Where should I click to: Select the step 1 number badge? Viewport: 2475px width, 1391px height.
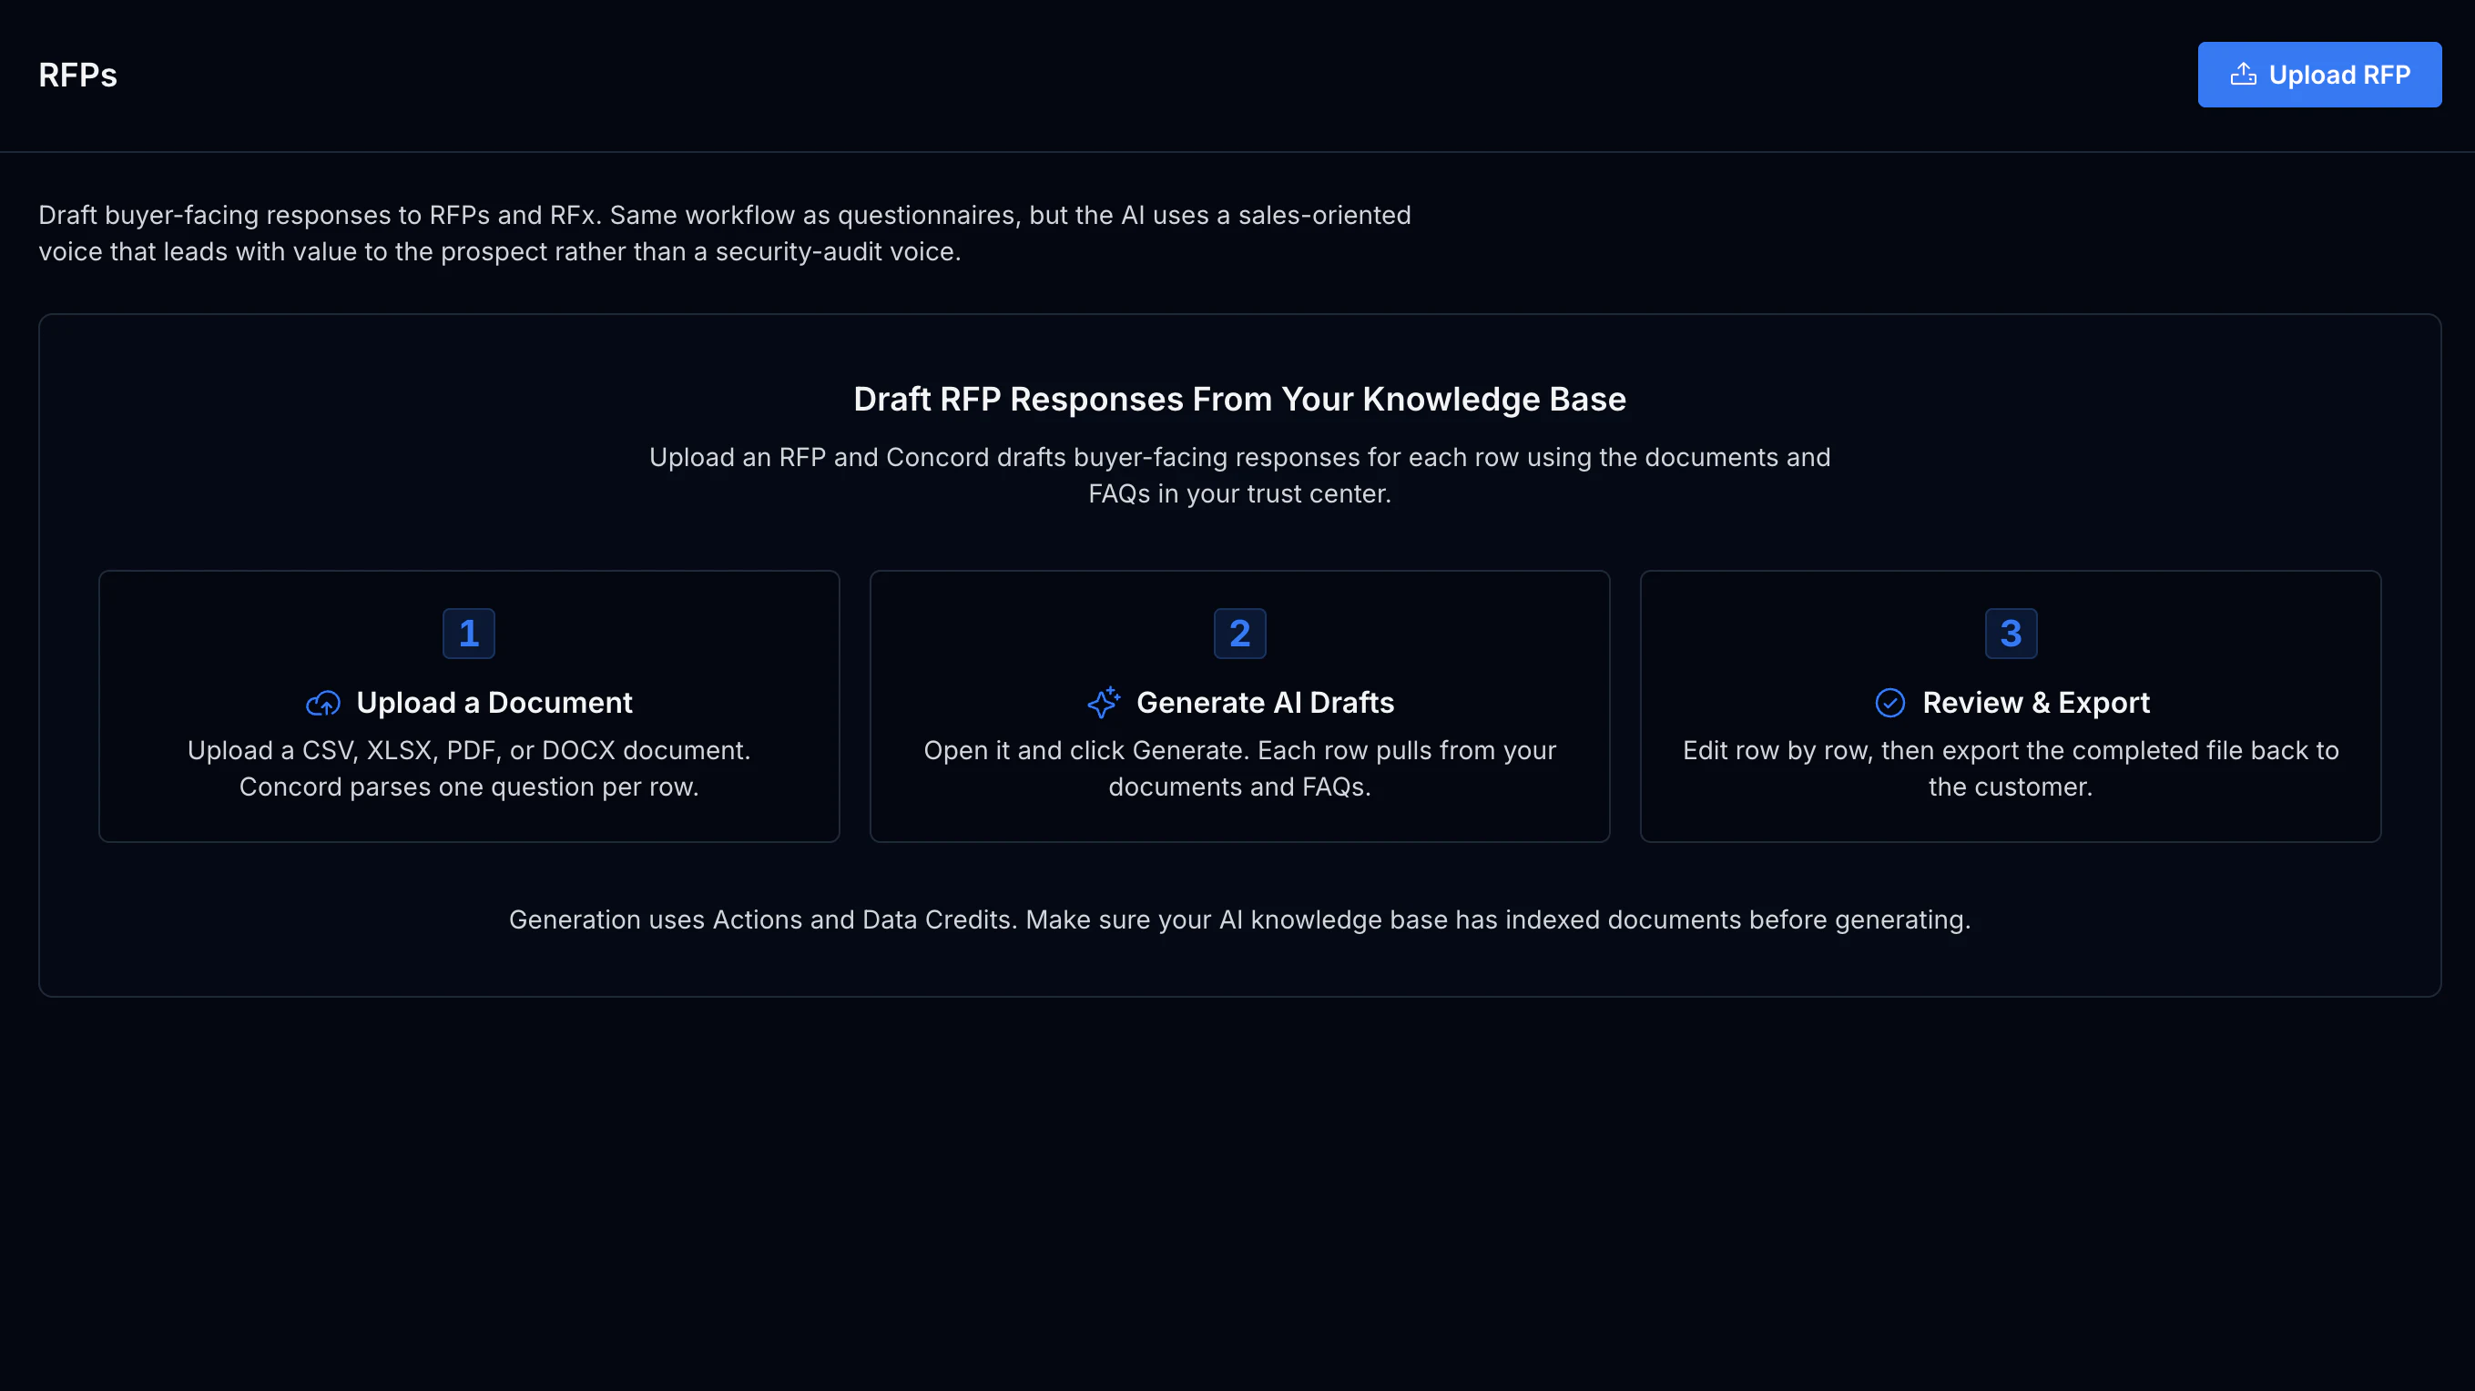469,633
